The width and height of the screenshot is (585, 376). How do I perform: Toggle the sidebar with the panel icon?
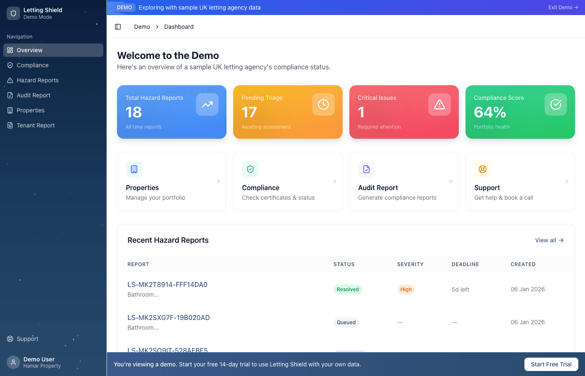pos(118,26)
